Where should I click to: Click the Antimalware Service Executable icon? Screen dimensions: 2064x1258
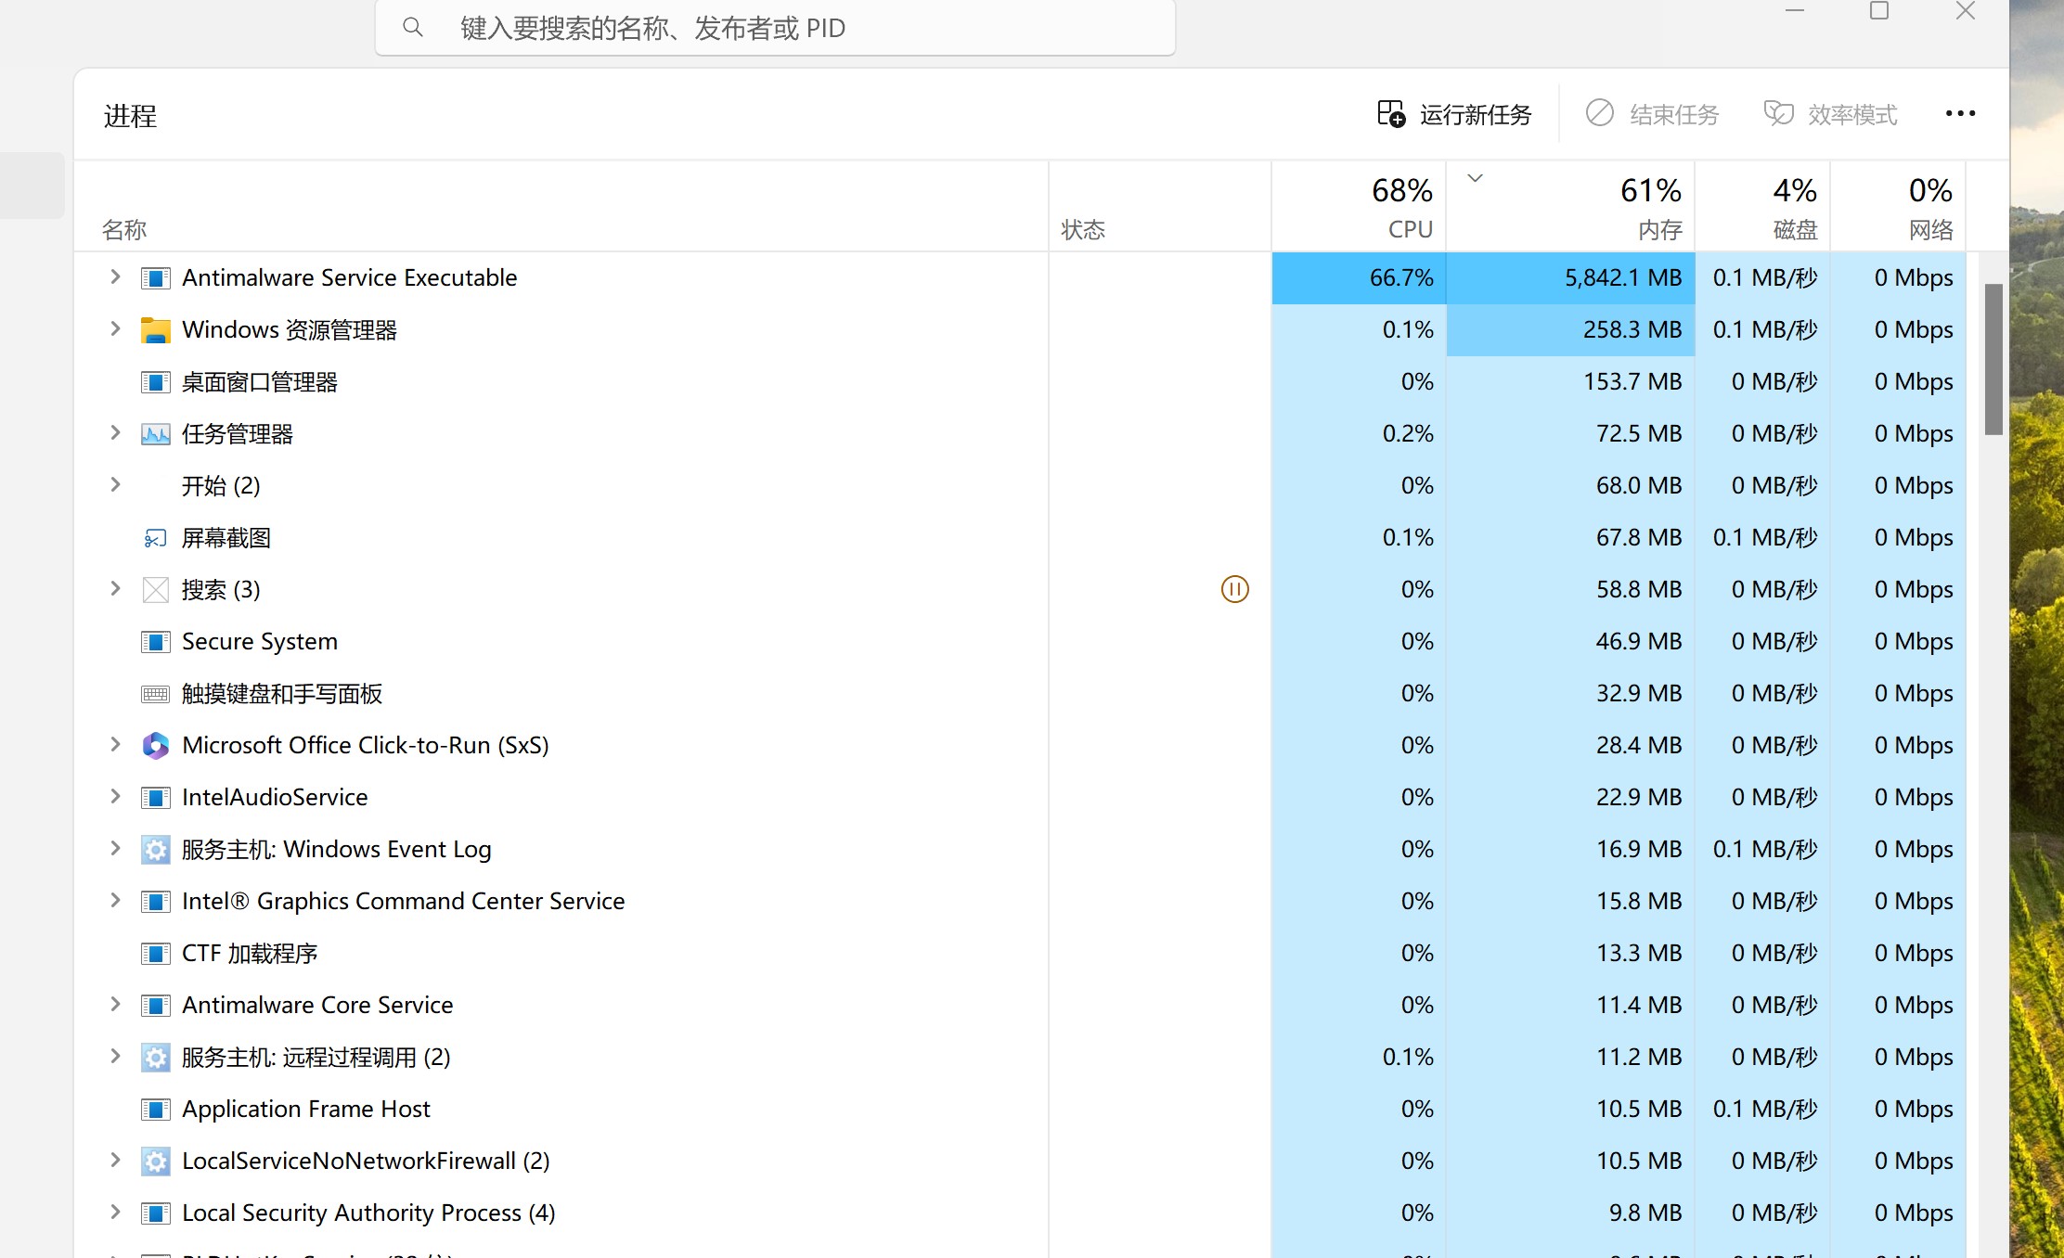[155, 278]
